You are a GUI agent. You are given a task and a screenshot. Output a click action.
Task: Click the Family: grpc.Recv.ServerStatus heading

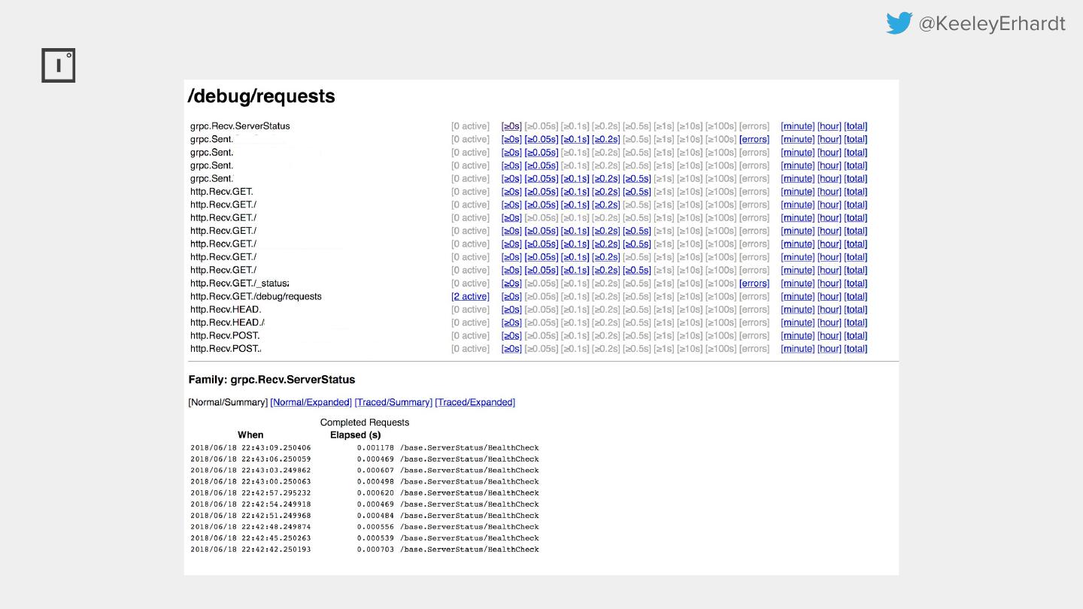(x=272, y=380)
